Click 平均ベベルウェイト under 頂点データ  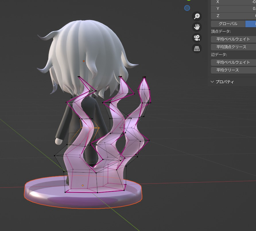click(x=233, y=39)
